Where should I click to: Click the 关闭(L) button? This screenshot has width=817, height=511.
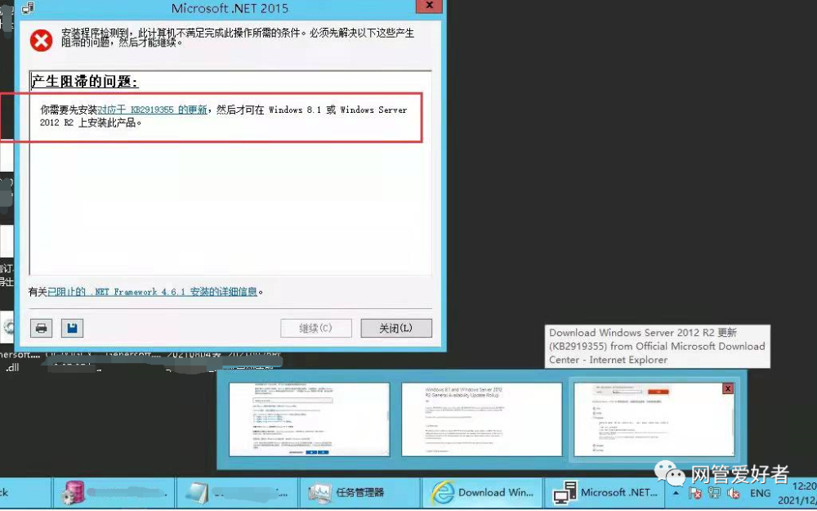click(396, 329)
